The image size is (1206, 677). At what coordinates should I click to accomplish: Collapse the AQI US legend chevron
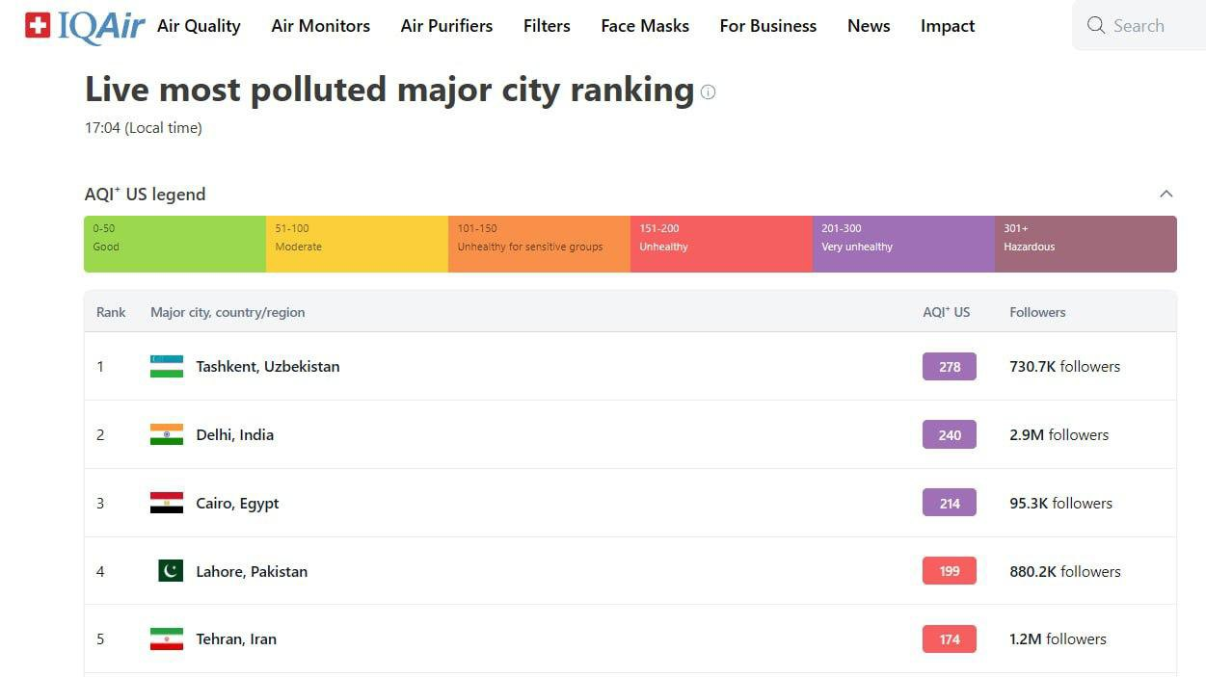1166,195
